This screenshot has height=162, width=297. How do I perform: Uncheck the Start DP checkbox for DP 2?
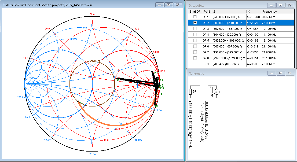click(x=195, y=23)
